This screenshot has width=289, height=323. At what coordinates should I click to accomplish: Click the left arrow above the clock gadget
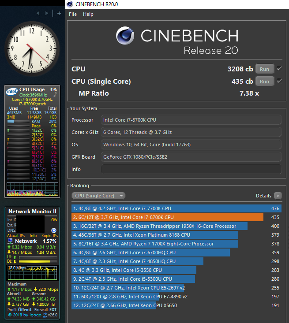38,13
